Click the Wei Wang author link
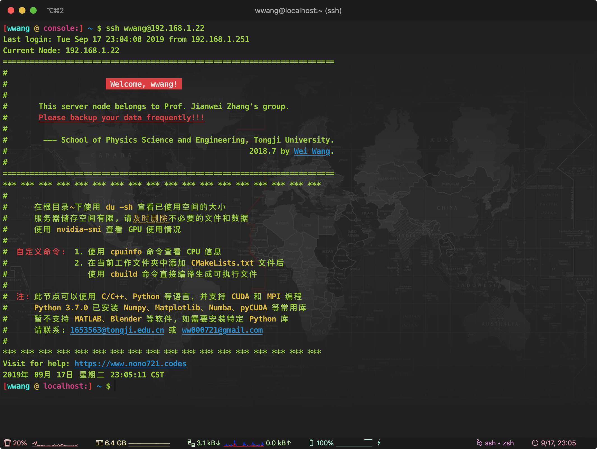 click(x=312, y=151)
